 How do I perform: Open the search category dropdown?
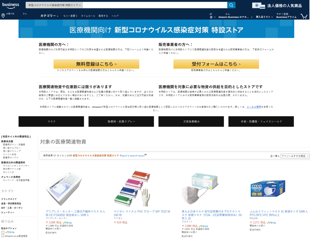pyautogui.click(x=54, y=5)
